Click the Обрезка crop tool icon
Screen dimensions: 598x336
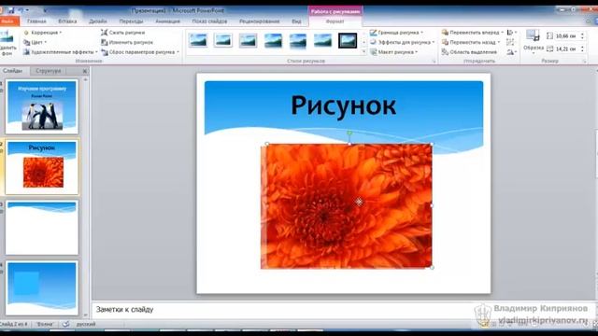click(x=533, y=36)
